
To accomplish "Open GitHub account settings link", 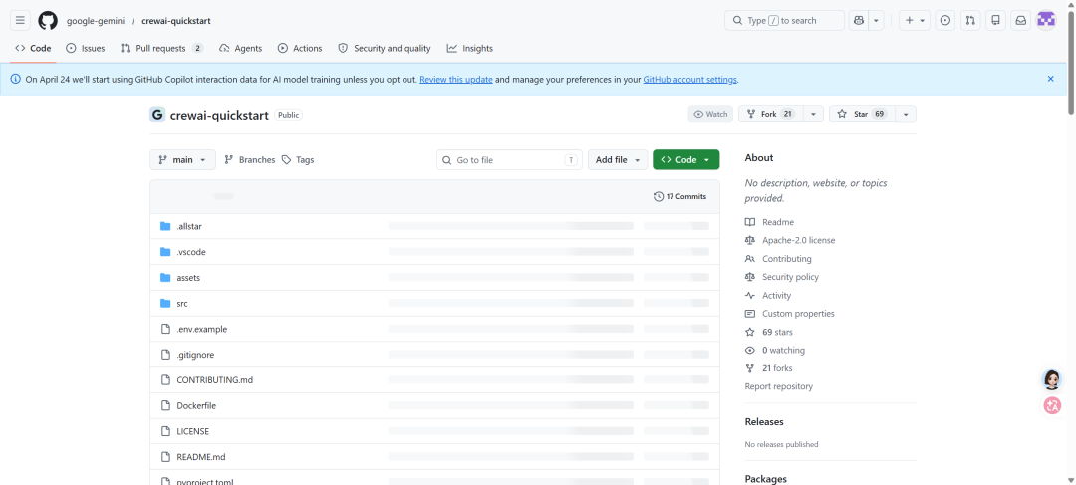I will (690, 80).
